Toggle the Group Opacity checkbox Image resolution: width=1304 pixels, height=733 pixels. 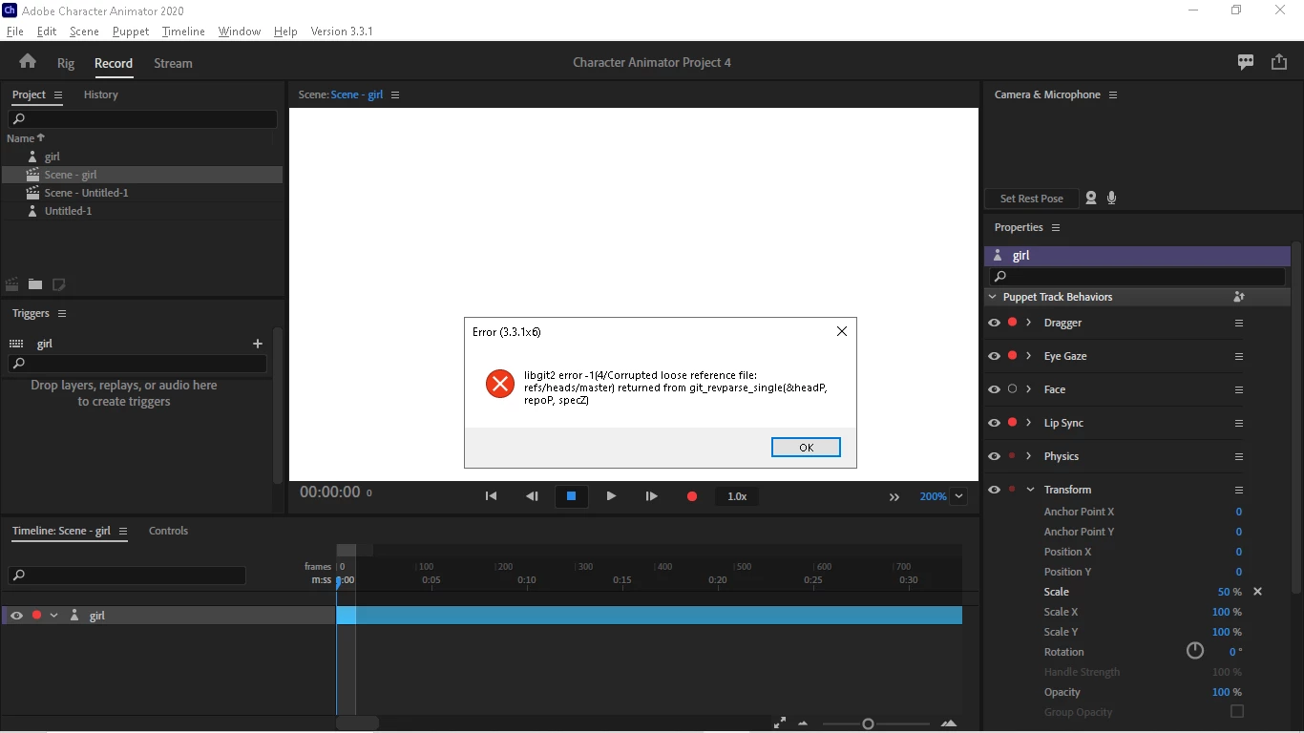(1237, 711)
